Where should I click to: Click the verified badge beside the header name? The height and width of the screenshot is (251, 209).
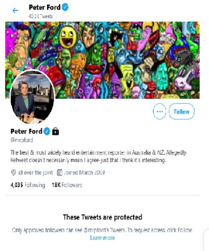[x=65, y=7]
